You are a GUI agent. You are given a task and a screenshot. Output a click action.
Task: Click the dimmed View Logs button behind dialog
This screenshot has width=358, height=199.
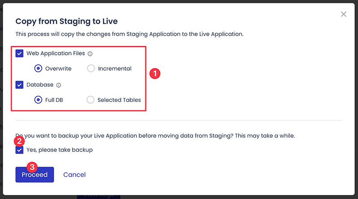pyautogui.click(x=98, y=196)
